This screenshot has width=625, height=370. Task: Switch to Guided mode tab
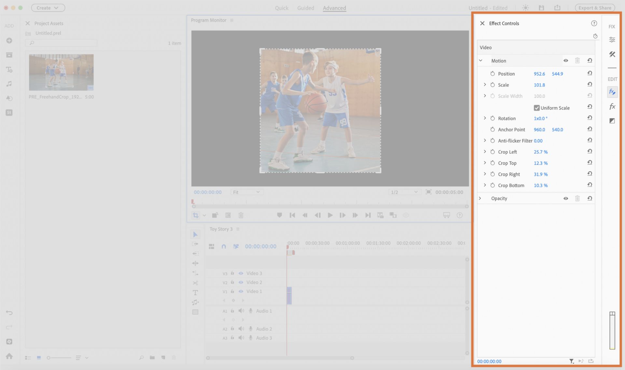[x=305, y=8]
